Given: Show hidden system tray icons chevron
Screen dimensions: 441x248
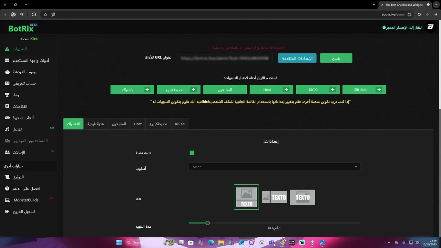Looking at the screenshot, I should point(389,242).
